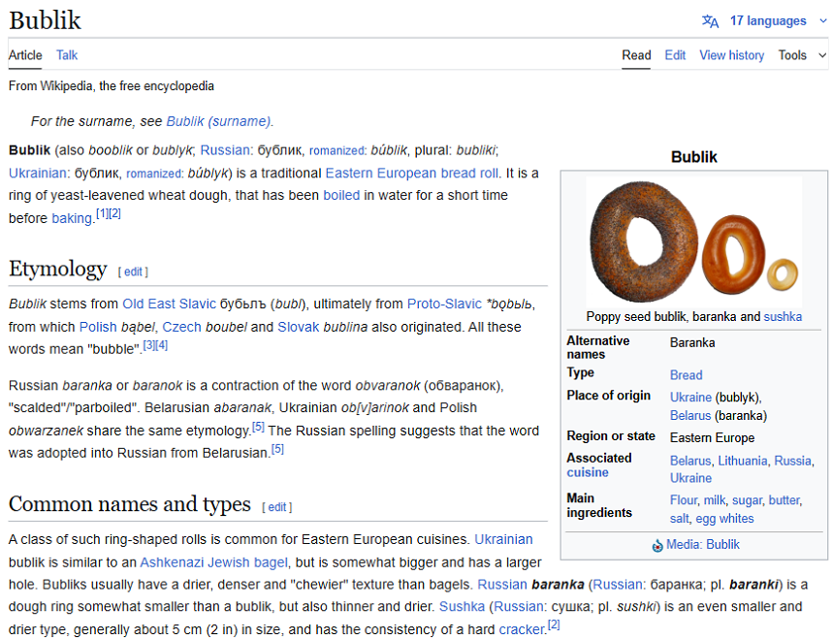Open the Eastern European link
Image resolution: width=832 pixels, height=640 pixels.
coord(381,173)
